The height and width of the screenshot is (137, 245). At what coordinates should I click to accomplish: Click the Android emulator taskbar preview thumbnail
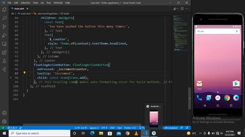pyautogui.click(x=154, y=118)
